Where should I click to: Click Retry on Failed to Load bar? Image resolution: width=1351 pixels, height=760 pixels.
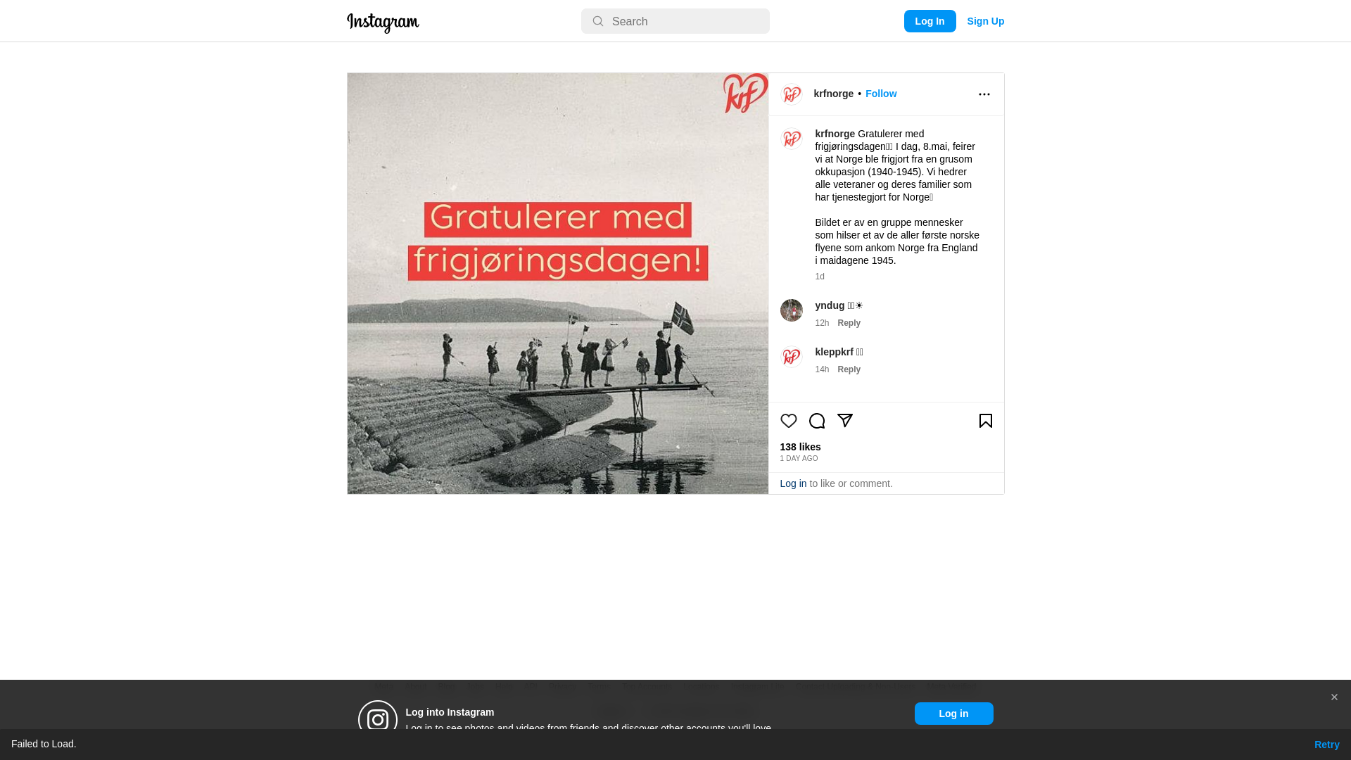point(1326,745)
